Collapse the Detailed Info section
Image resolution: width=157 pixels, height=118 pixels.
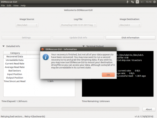point(4,46)
